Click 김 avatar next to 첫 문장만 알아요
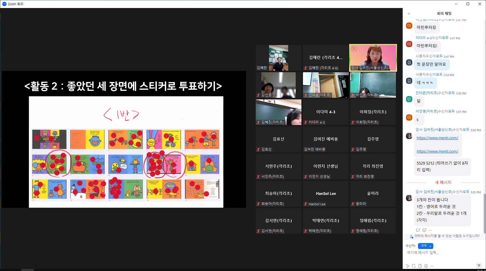 pyautogui.click(x=409, y=62)
